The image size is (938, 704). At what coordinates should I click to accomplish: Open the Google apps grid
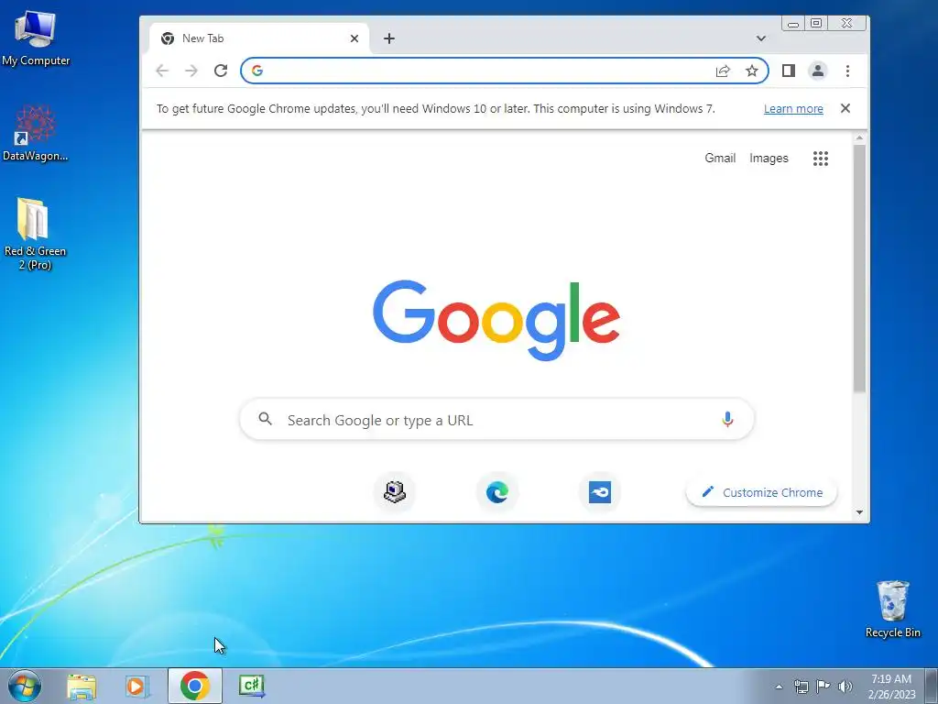(x=821, y=158)
